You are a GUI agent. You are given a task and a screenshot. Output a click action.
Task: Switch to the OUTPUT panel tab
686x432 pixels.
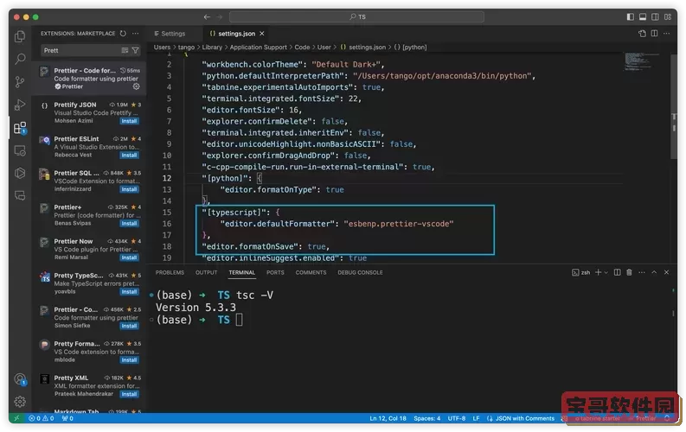(x=207, y=272)
